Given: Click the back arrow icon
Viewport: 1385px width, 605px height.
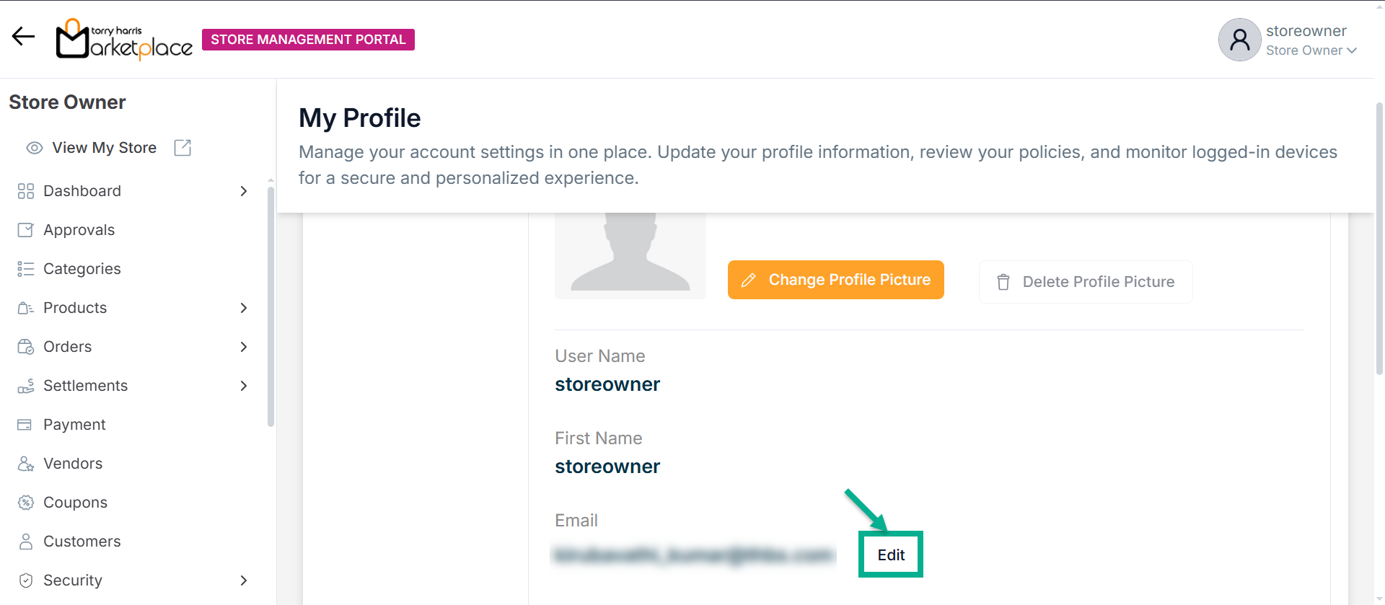Looking at the screenshot, I should (x=23, y=37).
